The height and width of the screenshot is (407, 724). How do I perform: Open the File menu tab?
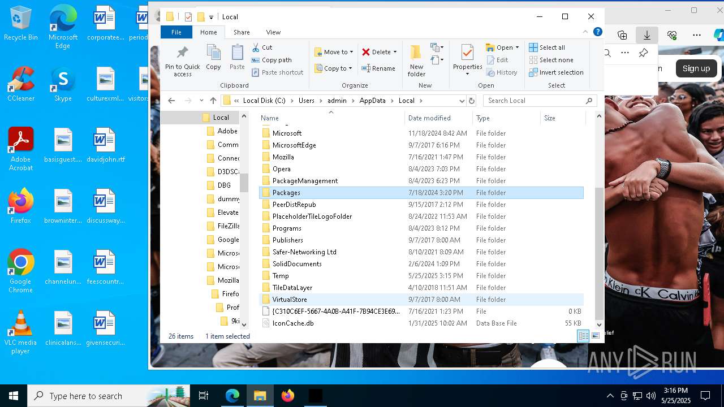pos(176,32)
